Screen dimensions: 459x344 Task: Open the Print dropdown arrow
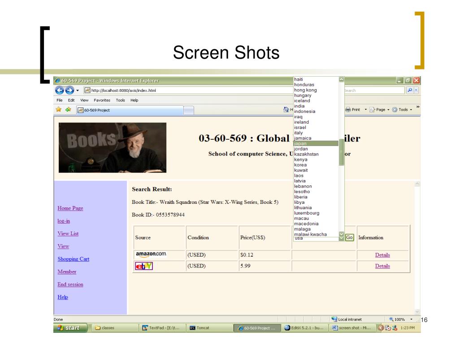366,109
